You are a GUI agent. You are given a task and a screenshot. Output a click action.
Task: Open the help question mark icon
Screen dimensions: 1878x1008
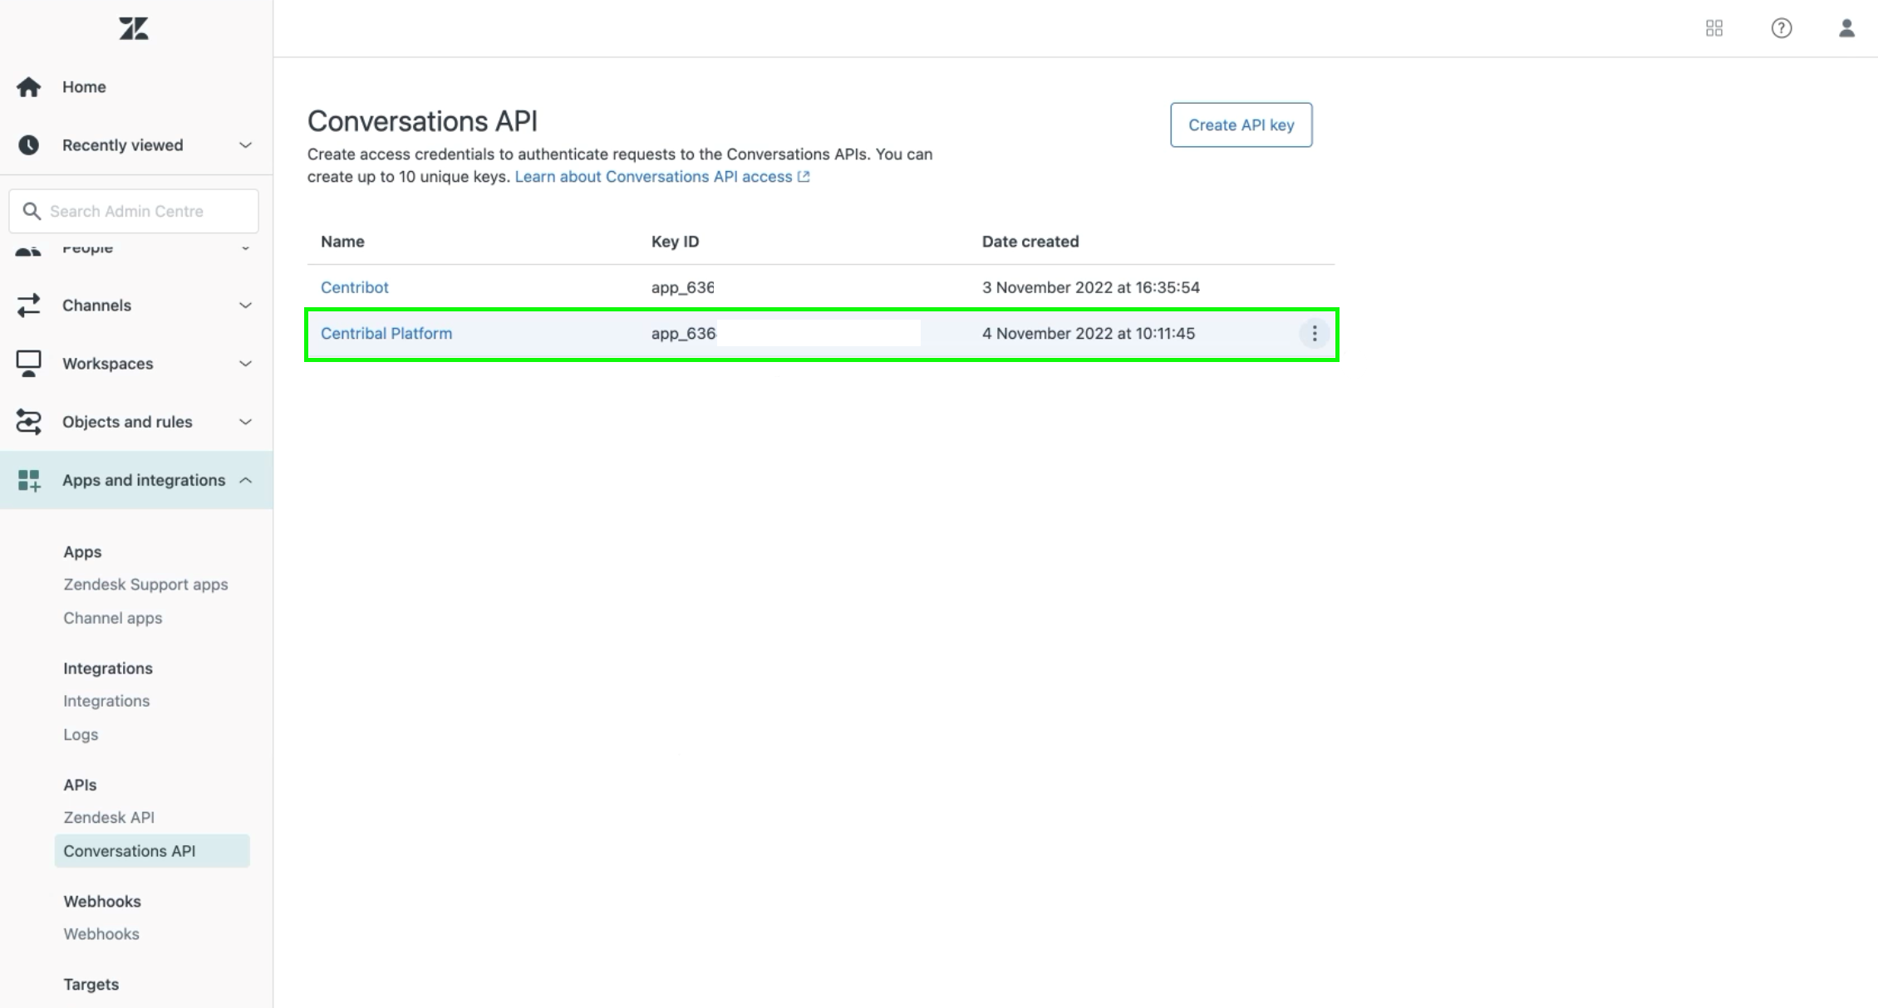pyautogui.click(x=1781, y=28)
